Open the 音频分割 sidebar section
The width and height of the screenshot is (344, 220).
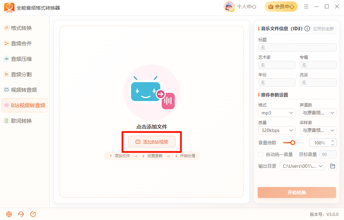coord(21,75)
